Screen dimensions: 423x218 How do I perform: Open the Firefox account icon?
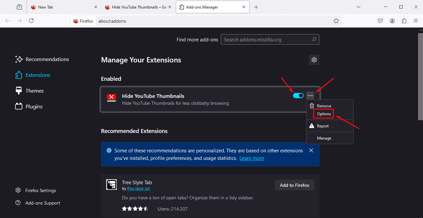pos(392,21)
